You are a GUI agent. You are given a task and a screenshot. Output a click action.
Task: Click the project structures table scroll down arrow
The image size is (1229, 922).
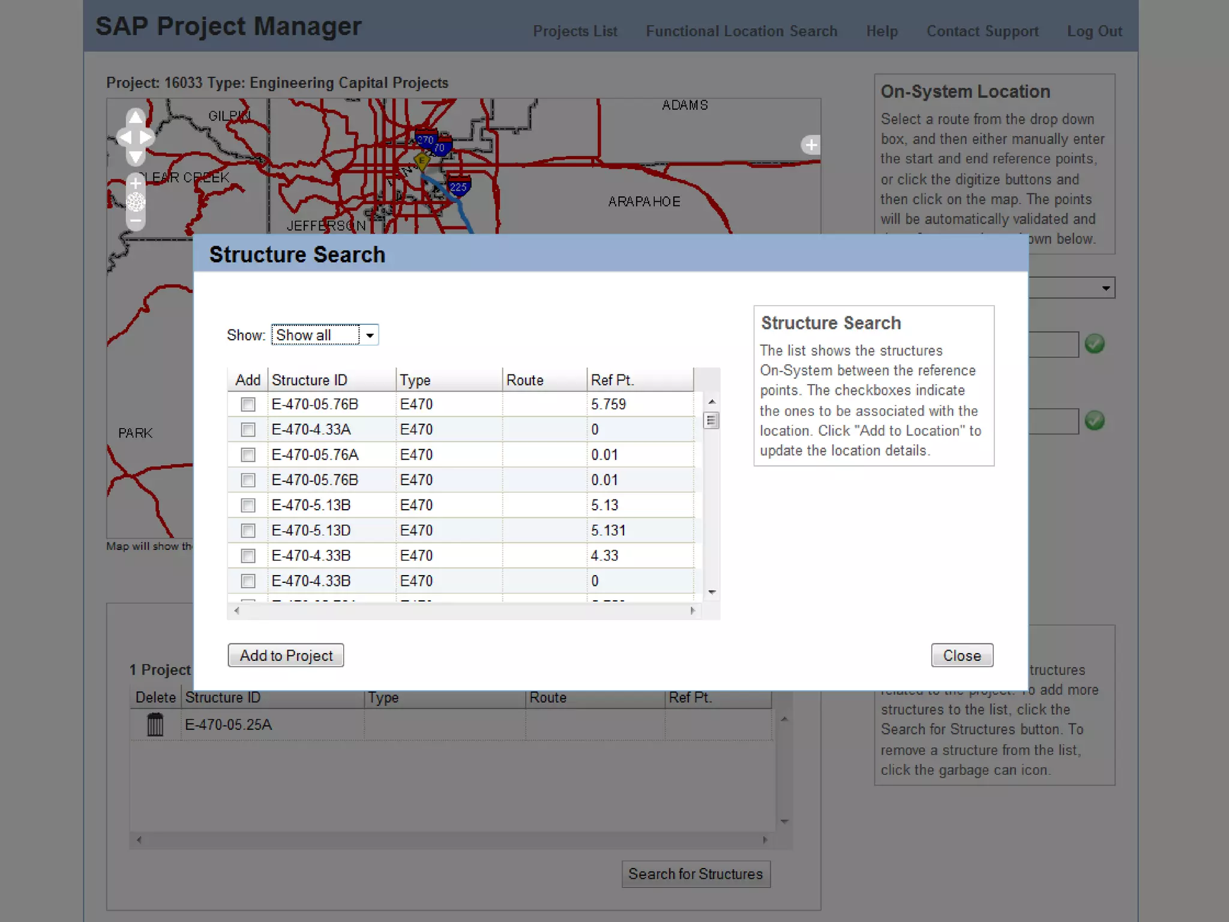[784, 822]
